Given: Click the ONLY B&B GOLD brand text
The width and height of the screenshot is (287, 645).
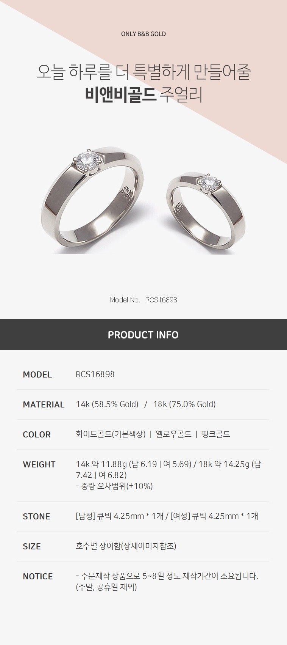Looking at the screenshot, I should point(143,34).
